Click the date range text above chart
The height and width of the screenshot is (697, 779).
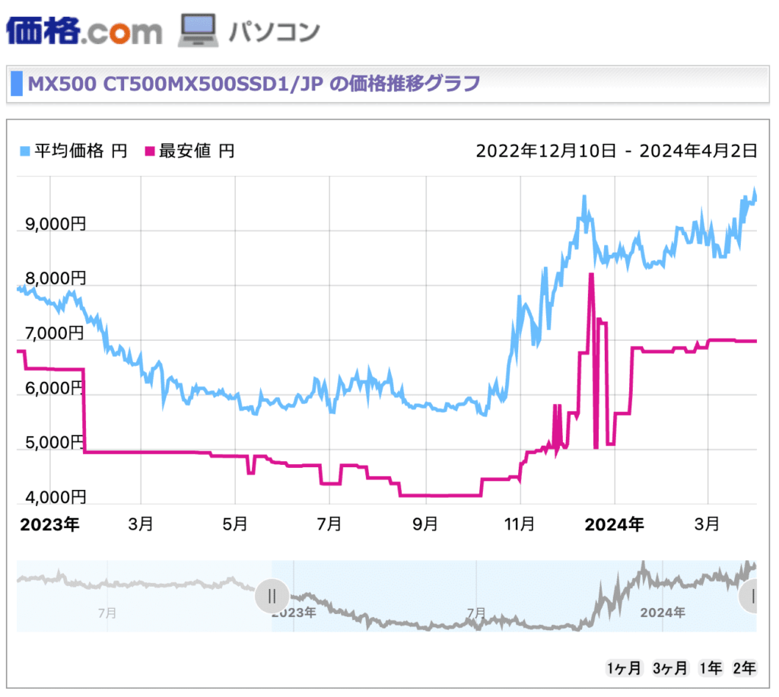click(x=616, y=151)
